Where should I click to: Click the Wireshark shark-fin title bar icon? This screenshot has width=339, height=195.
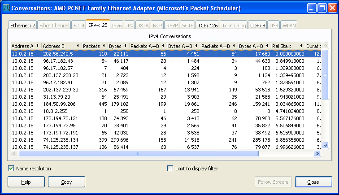(x=6, y=8)
